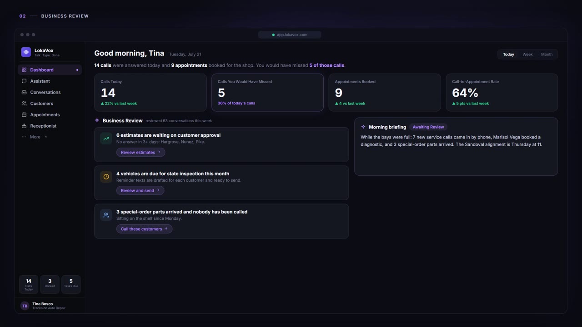
Task: Click the Dashboard grid icon in sidebar
Action: 24,70
